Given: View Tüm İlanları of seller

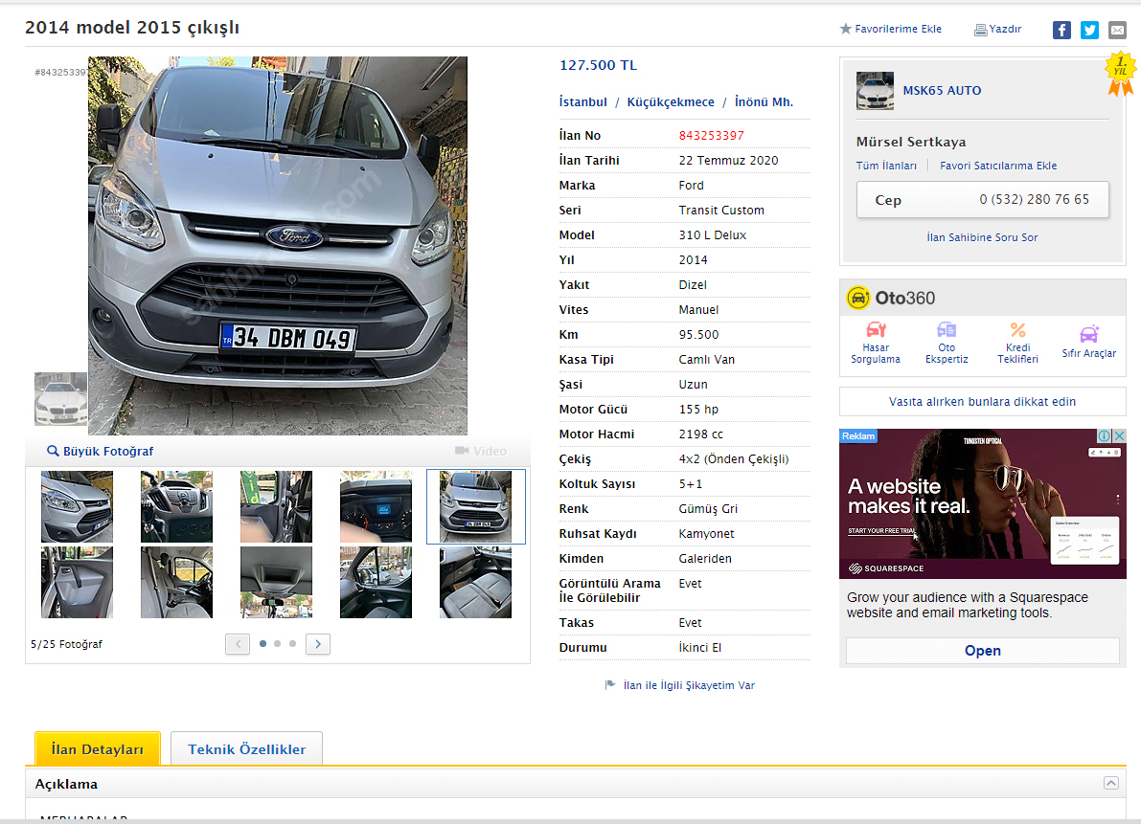Looking at the screenshot, I should (886, 166).
